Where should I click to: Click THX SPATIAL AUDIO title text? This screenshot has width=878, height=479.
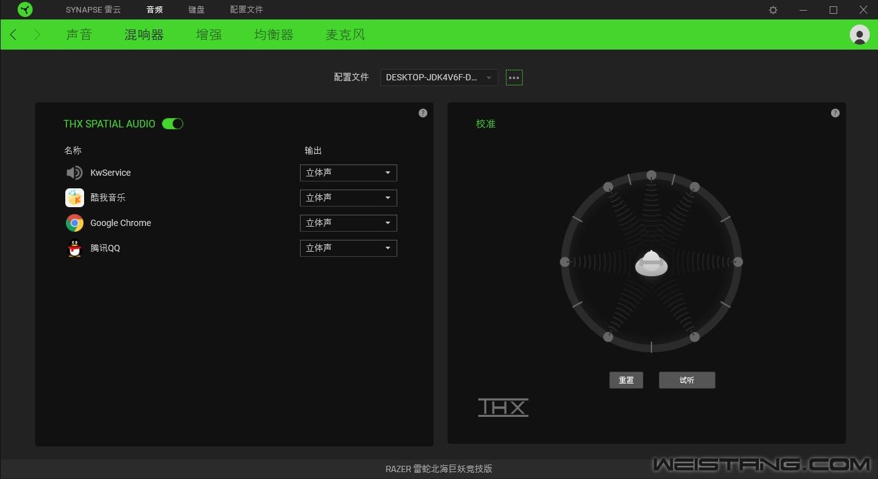(x=109, y=124)
